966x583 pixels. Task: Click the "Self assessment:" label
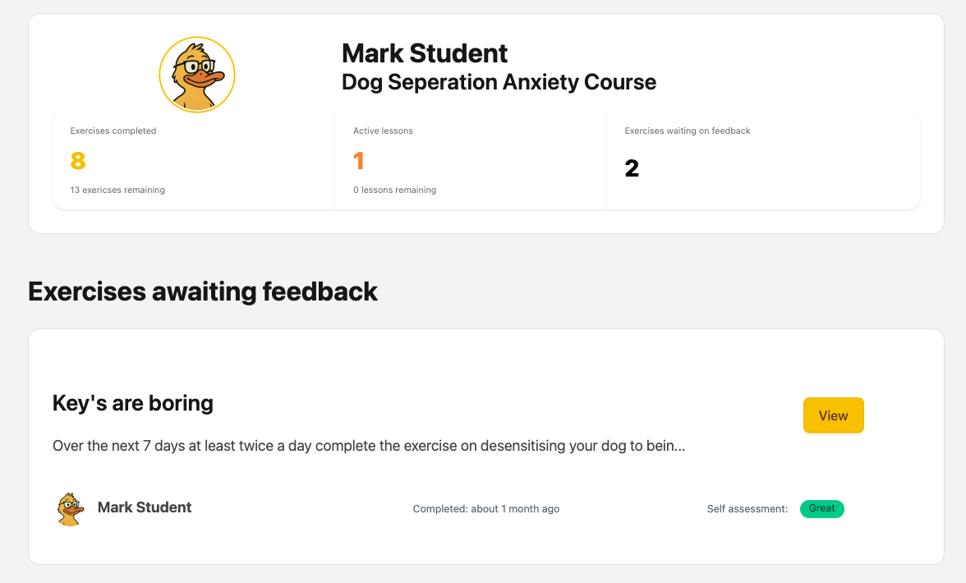coord(747,509)
